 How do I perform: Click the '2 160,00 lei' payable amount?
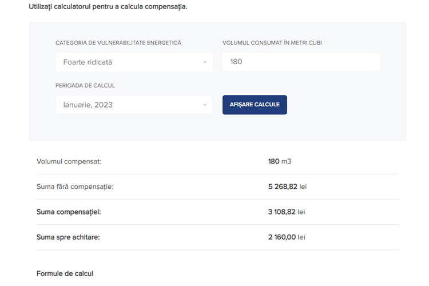tap(287, 237)
